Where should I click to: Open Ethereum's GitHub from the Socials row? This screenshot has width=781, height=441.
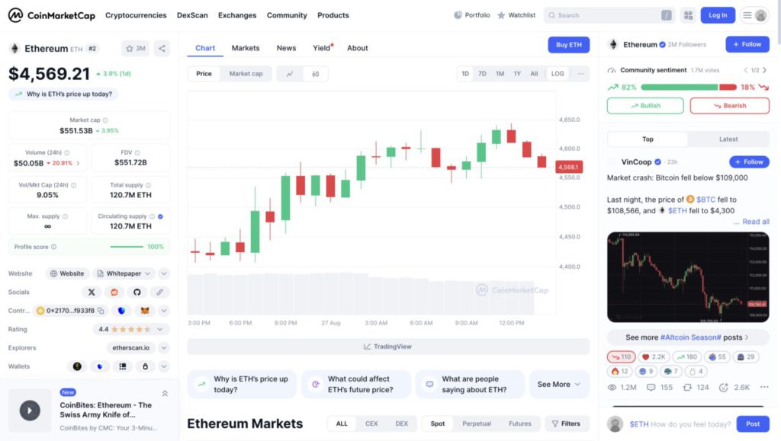click(x=137, y=292)
